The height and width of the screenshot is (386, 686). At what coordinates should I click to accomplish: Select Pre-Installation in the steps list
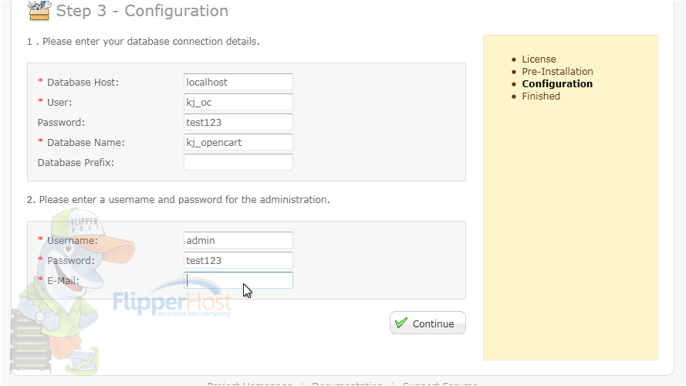pos(557,71)
